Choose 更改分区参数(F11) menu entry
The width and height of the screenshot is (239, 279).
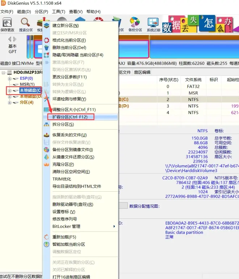pyautogui.click(x=80, y=77)
